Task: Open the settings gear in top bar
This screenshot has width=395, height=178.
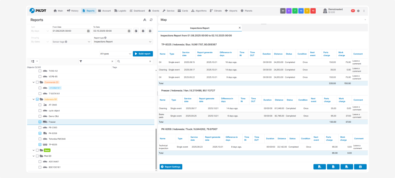Action: (x=358, y=11)
